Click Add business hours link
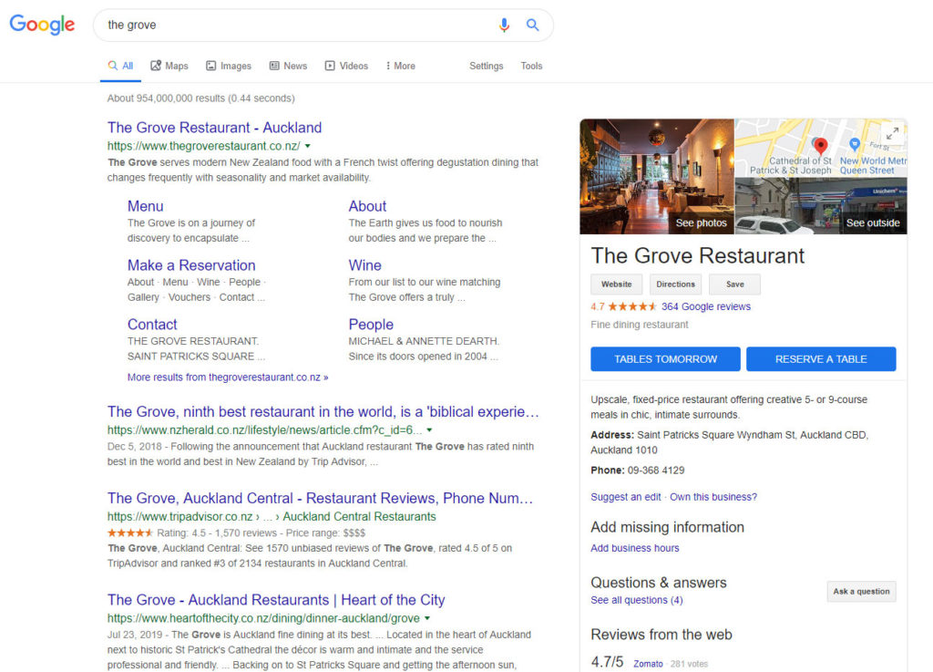This screenshot has height=672, width=933. click(635, 548)
